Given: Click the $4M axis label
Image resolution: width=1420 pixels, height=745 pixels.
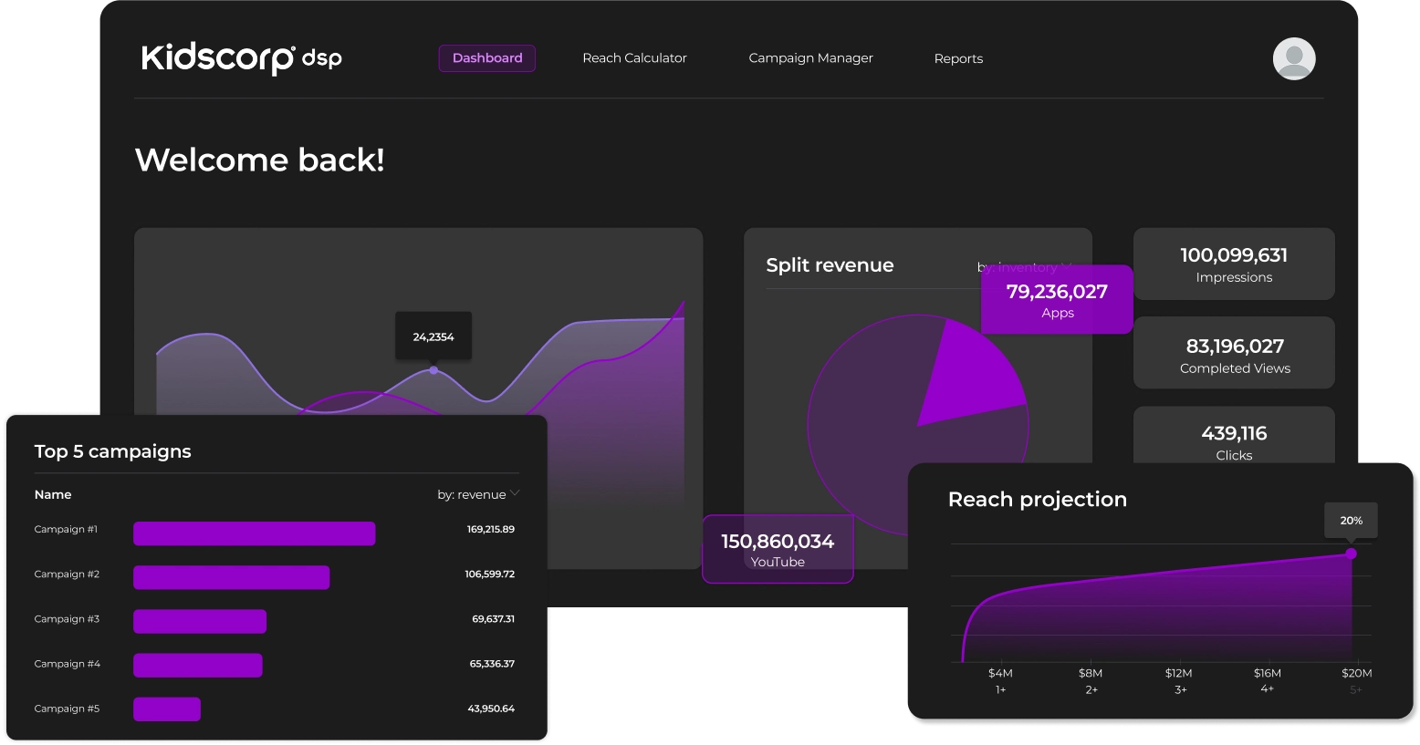Looking at the screenshot, I should (x=1000, y=673).
